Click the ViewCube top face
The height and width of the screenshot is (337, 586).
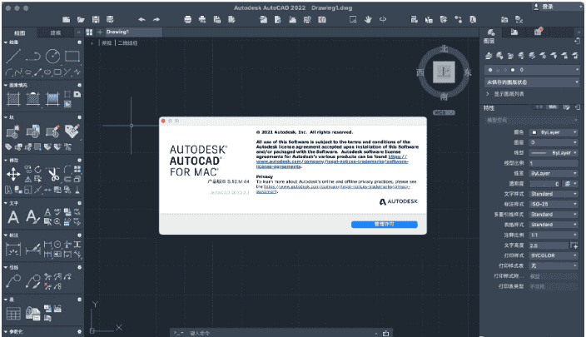pos(444,72)
